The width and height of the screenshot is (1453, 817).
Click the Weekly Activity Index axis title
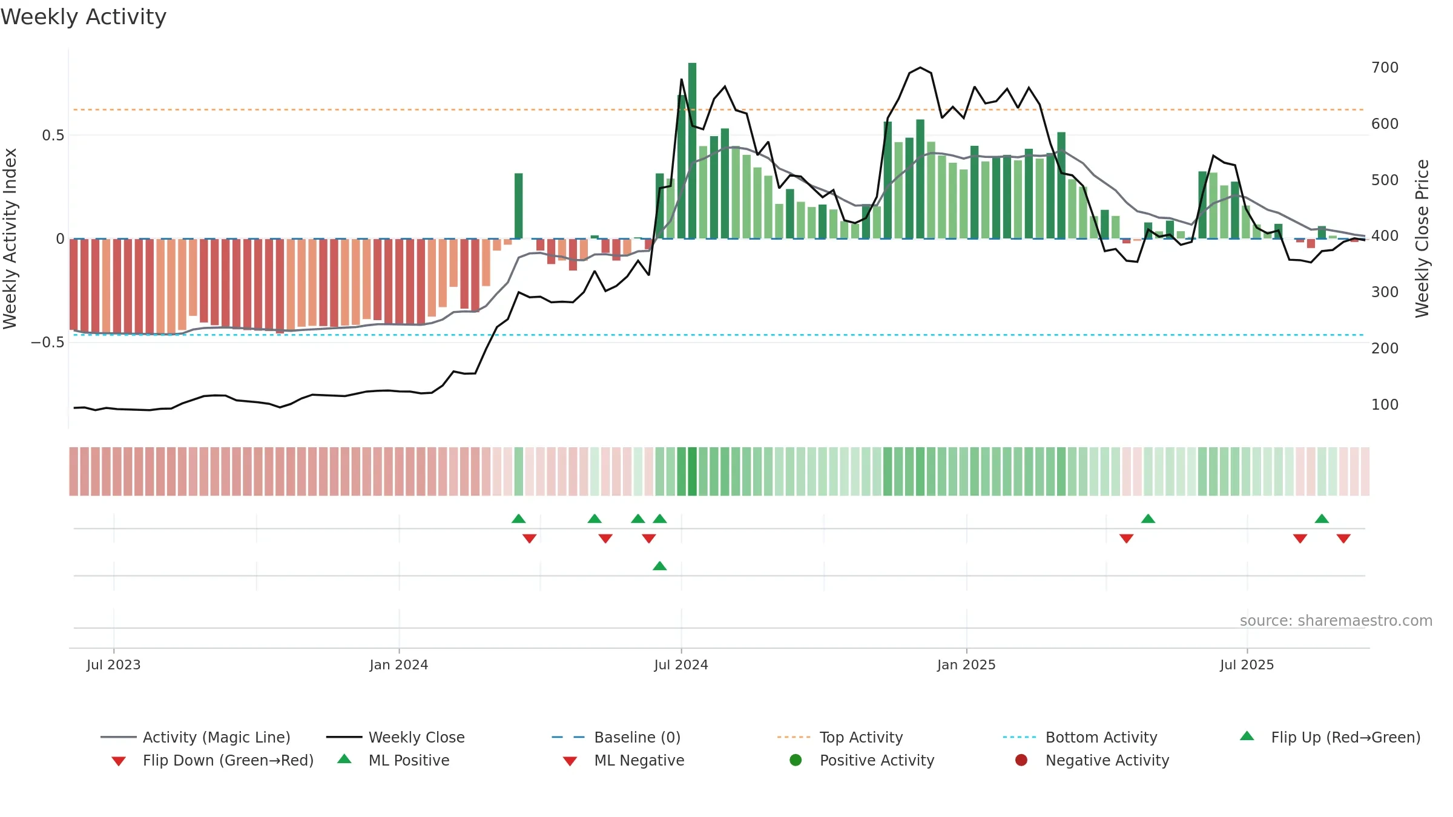click(x=10, y=238)
